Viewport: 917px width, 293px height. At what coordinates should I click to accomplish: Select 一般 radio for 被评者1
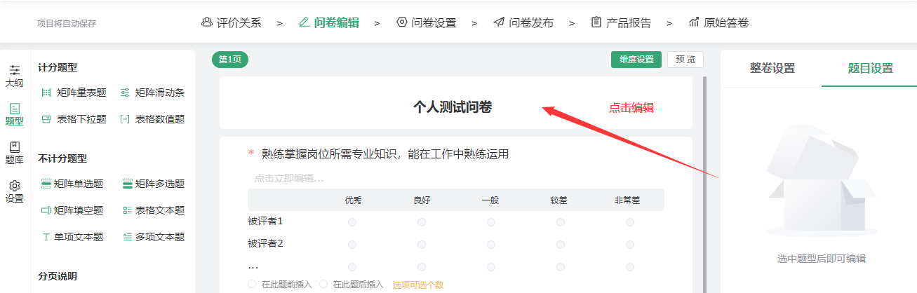click(491, 222)
